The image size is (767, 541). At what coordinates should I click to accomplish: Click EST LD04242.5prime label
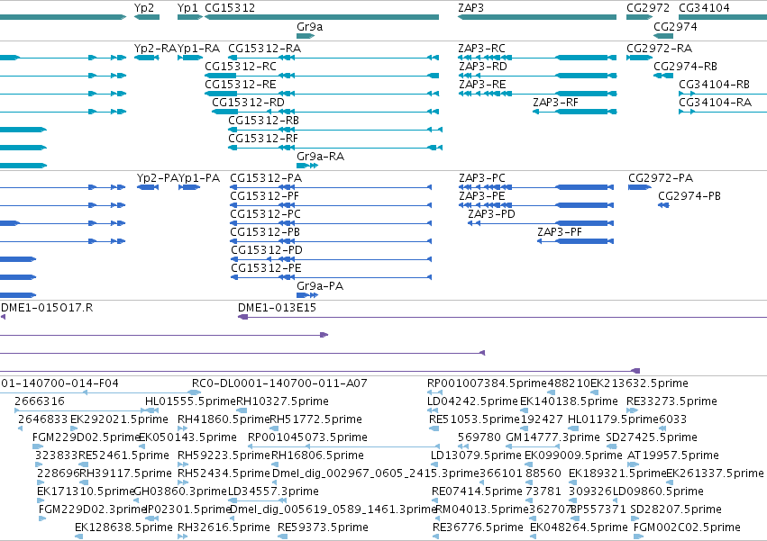tap(472, 401)
